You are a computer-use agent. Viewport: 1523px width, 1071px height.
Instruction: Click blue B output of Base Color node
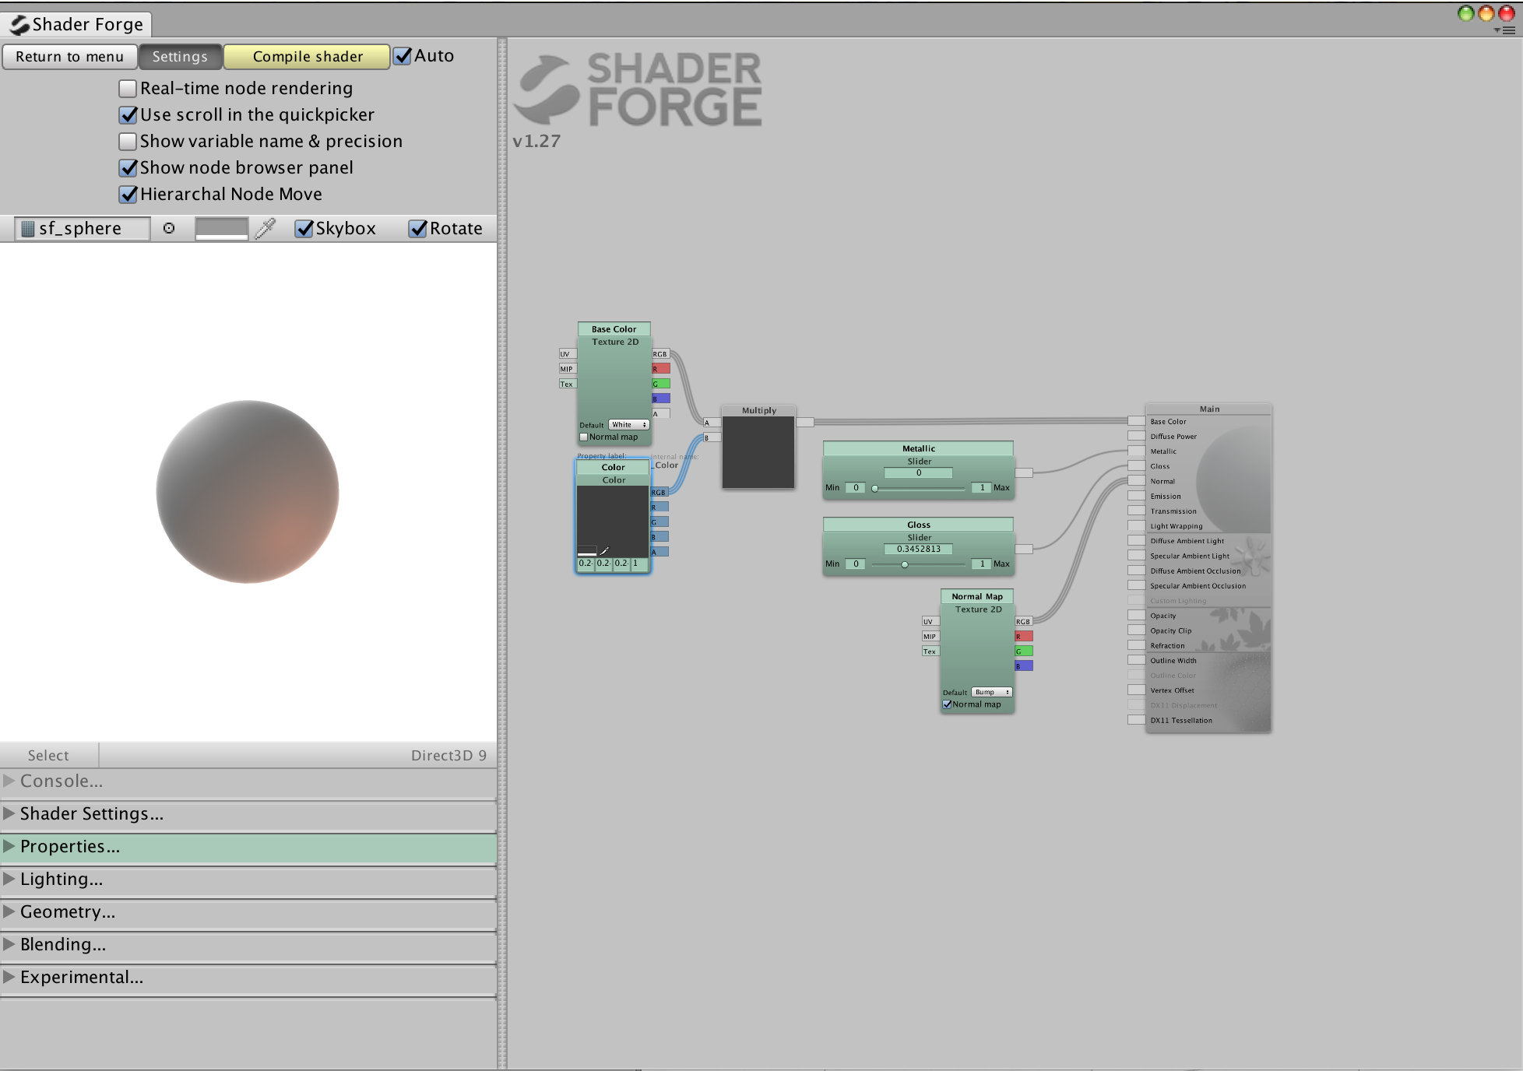pyautogui.click(x=661, y=399)
